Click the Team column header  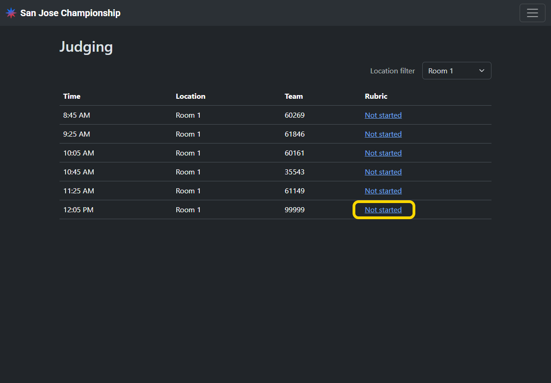click(x=293, y=96)
